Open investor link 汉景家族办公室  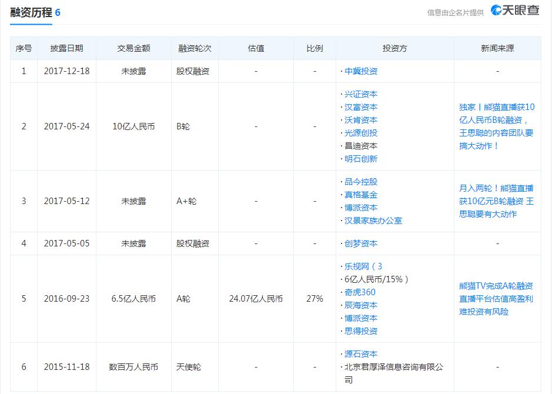(373, 221)
